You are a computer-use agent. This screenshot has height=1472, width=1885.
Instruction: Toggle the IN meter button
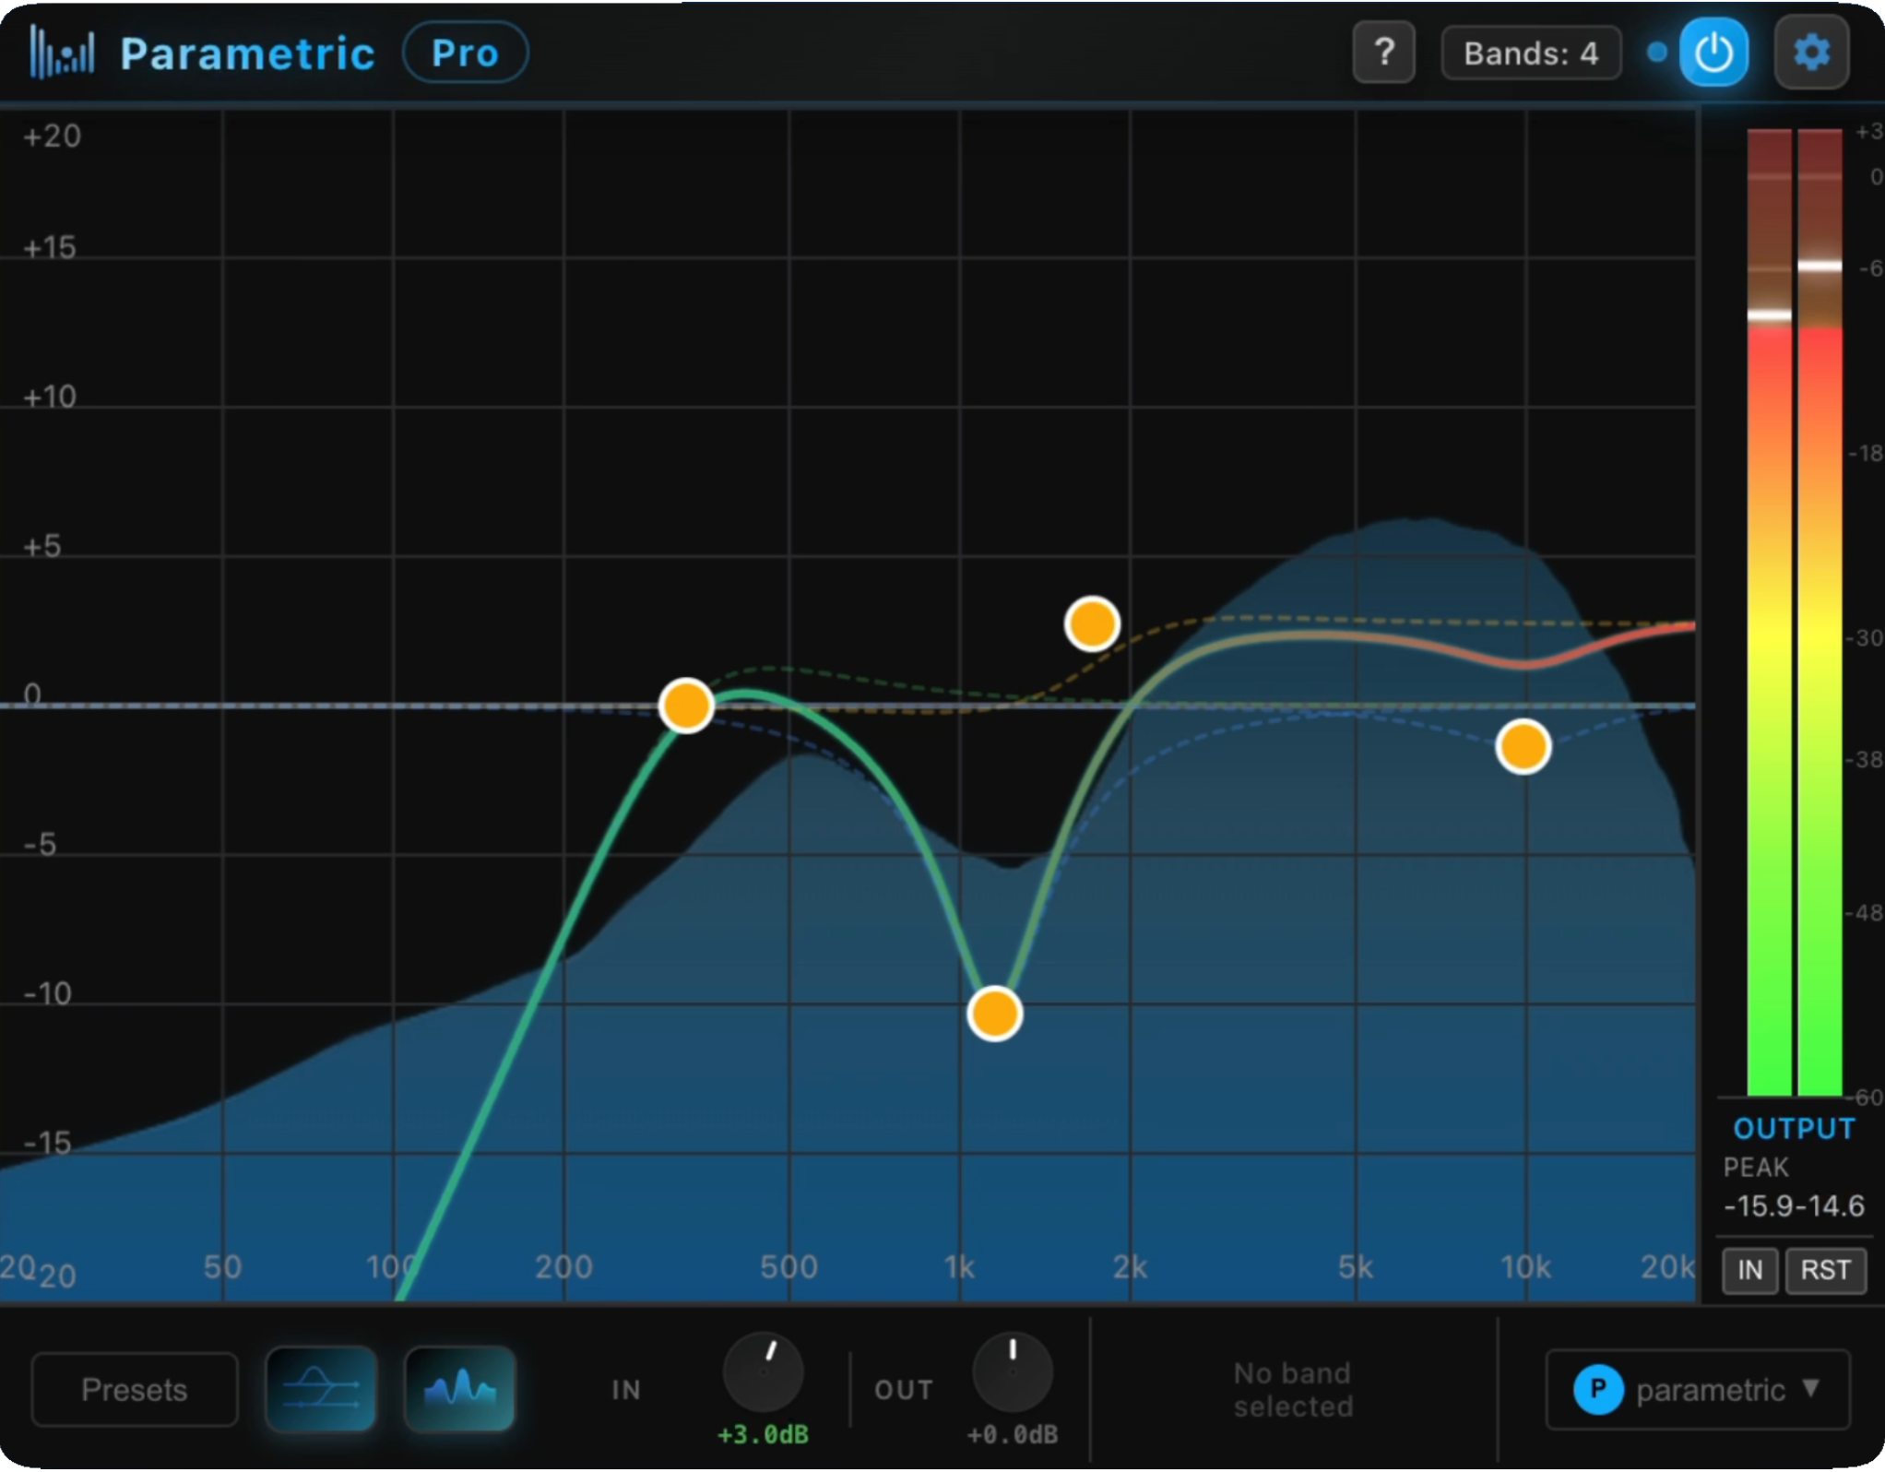pos(1749,1270)
